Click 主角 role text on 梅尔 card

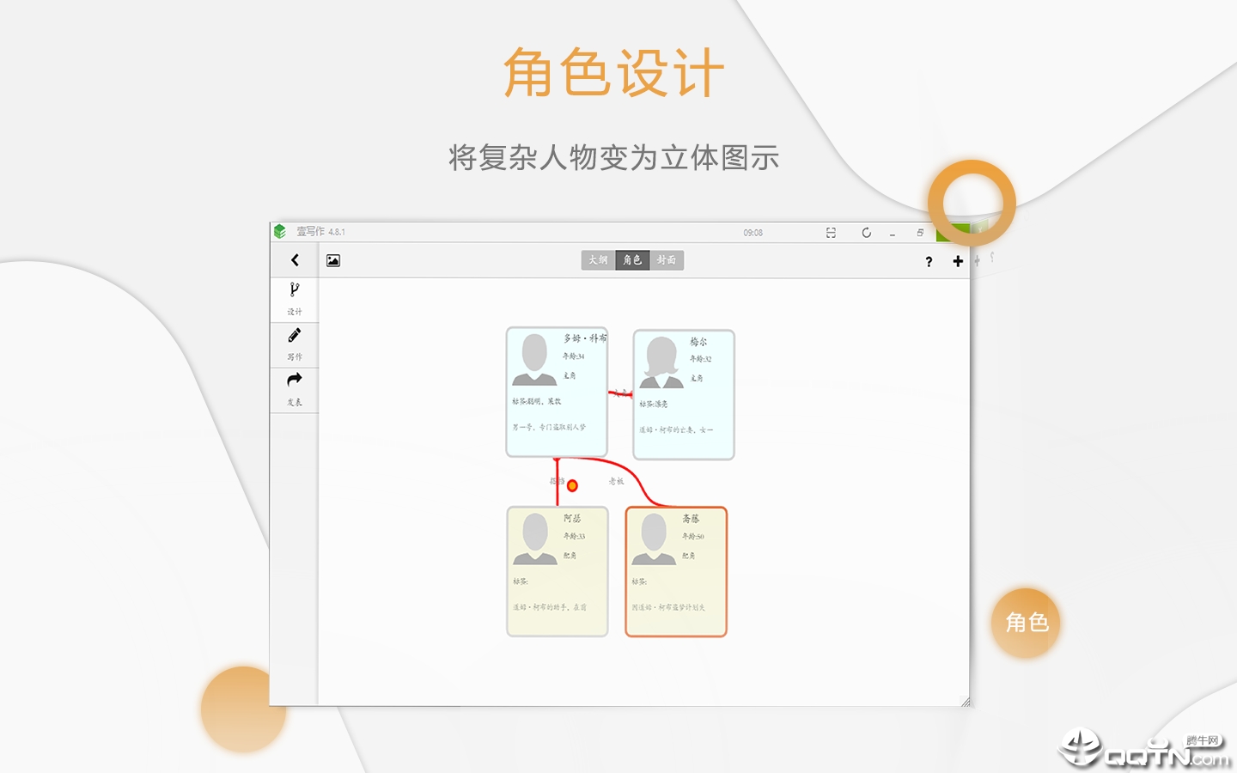click(x=697, y=379)
